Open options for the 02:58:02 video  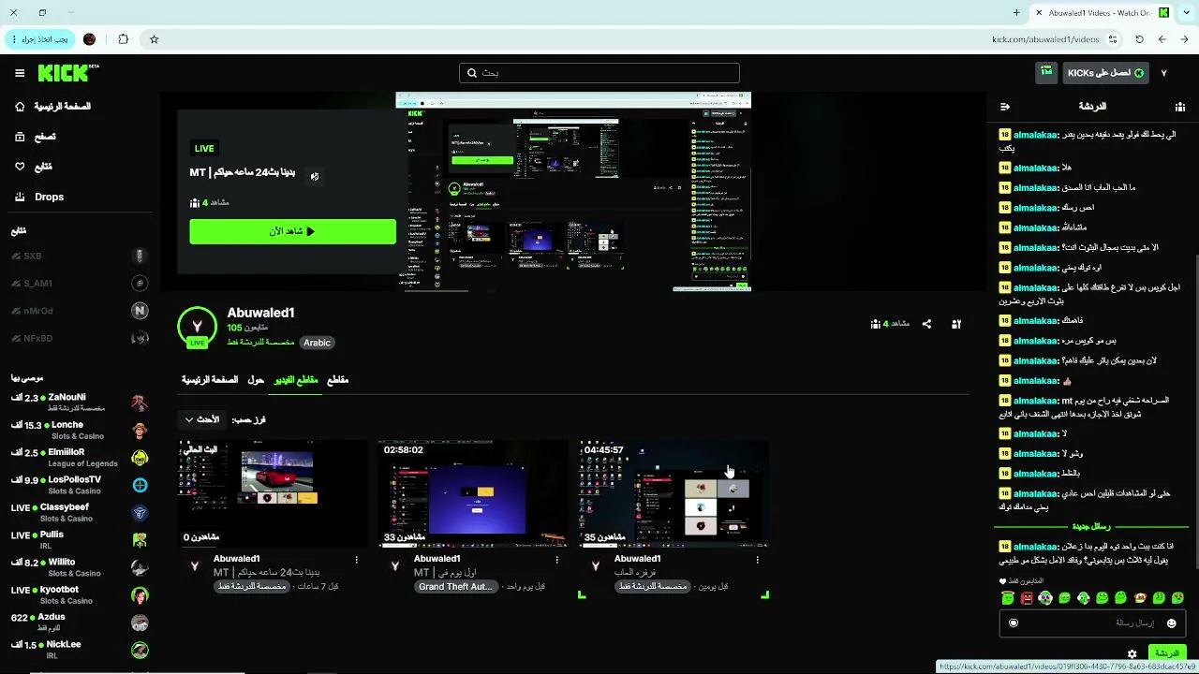click(556, 560)
